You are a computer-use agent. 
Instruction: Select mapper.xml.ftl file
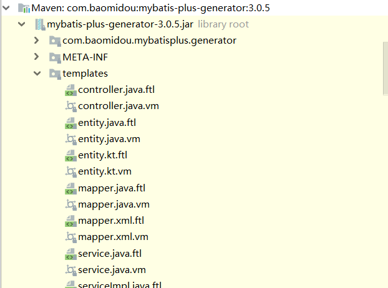(111, 221)
